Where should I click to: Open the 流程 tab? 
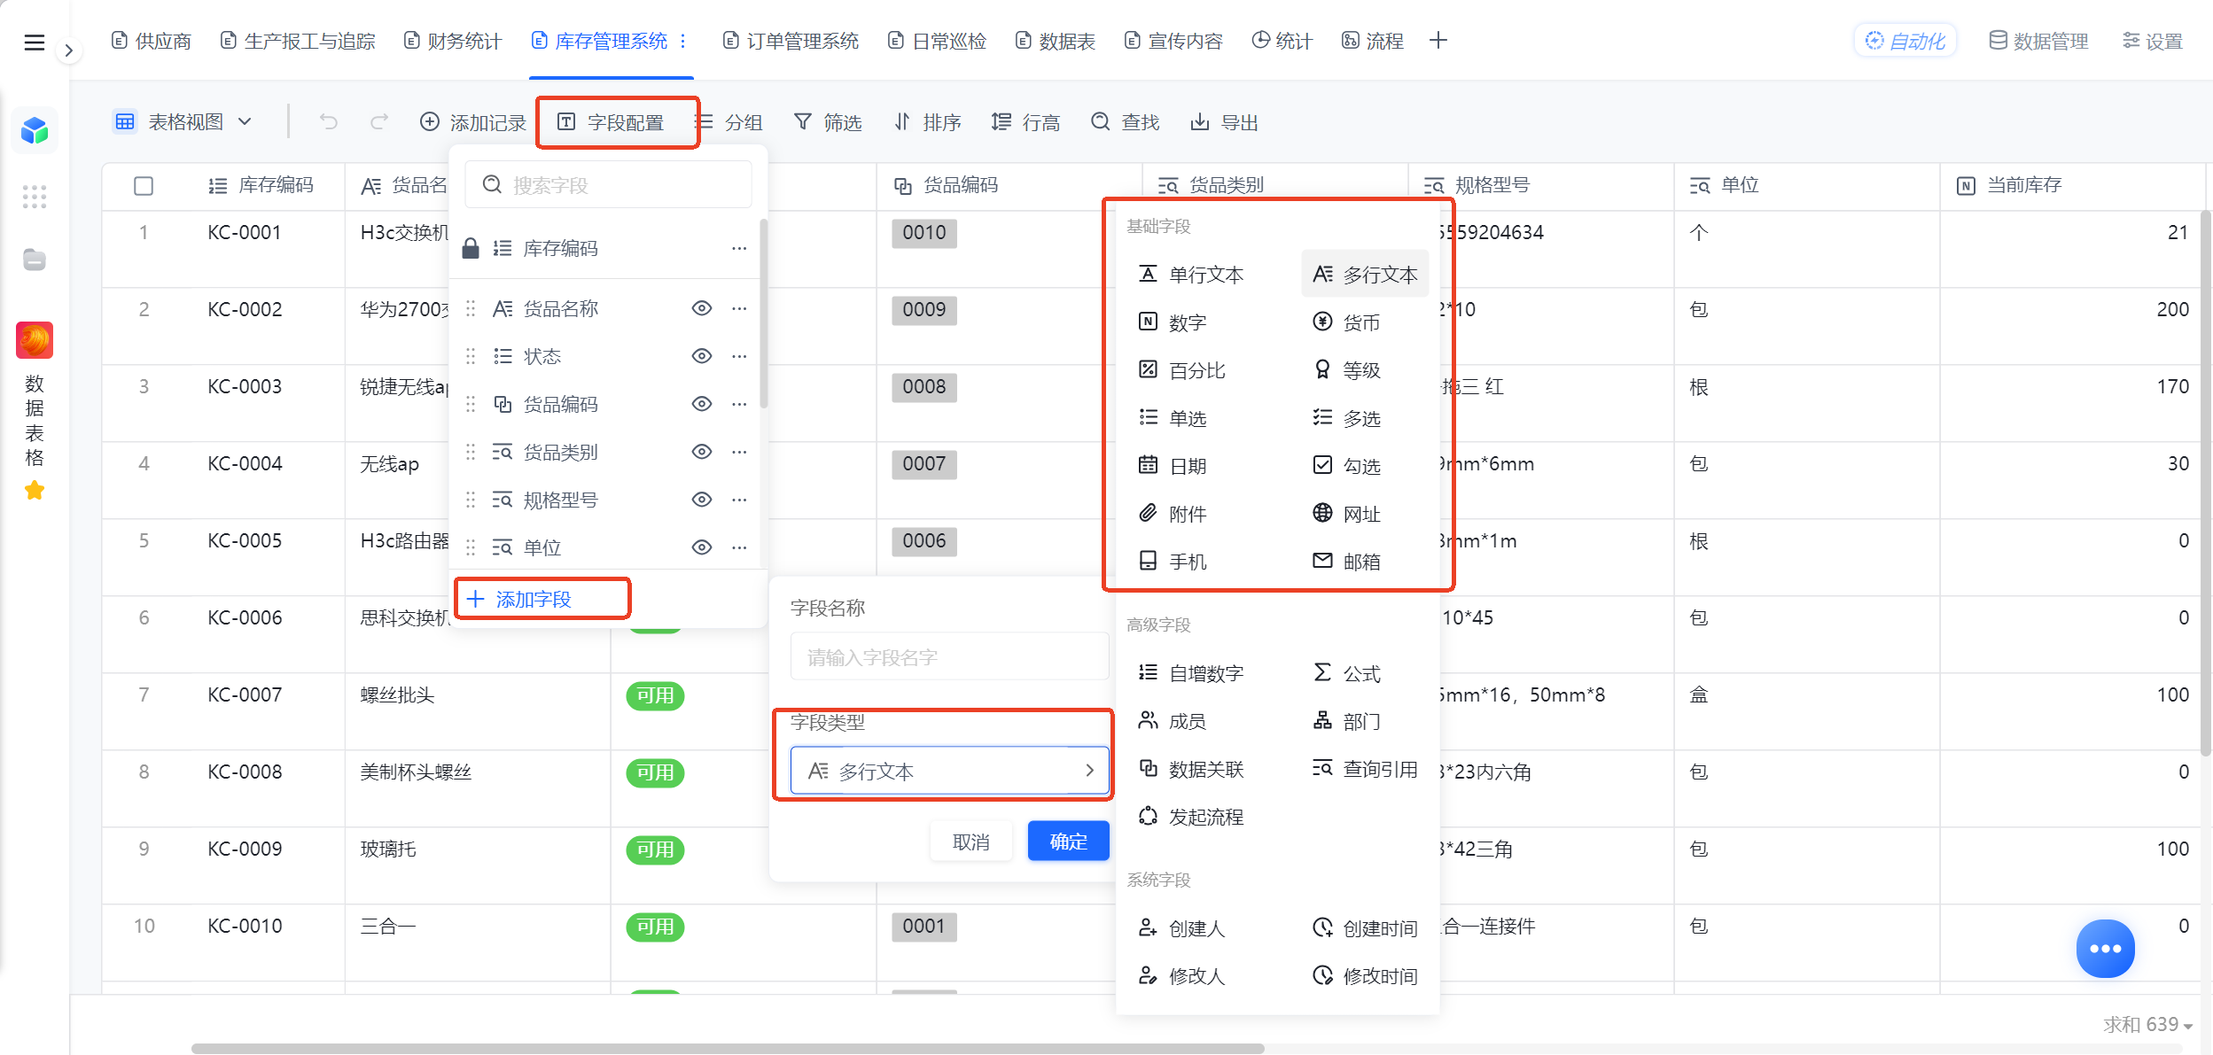pyautogui.click(x=1373, y=41)
